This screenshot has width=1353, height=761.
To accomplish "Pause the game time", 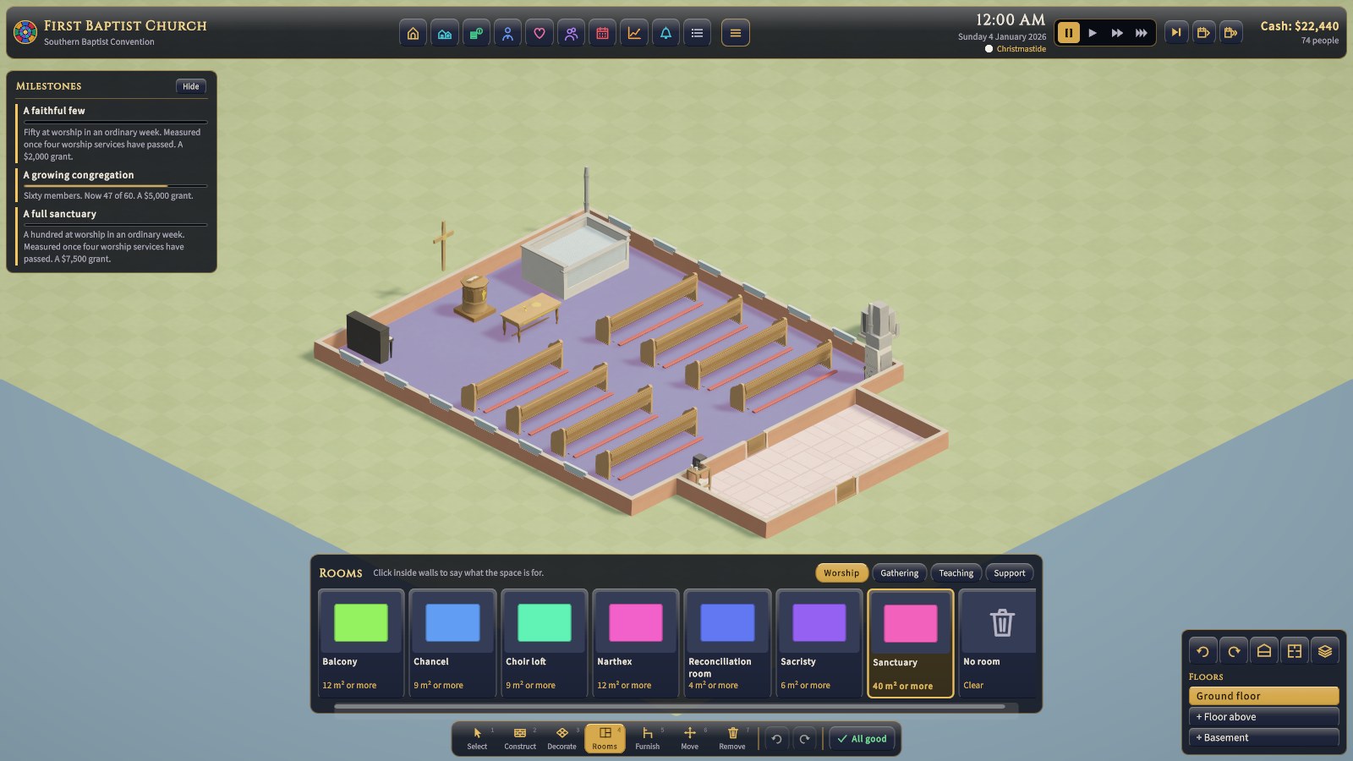I will (1069, 33).
